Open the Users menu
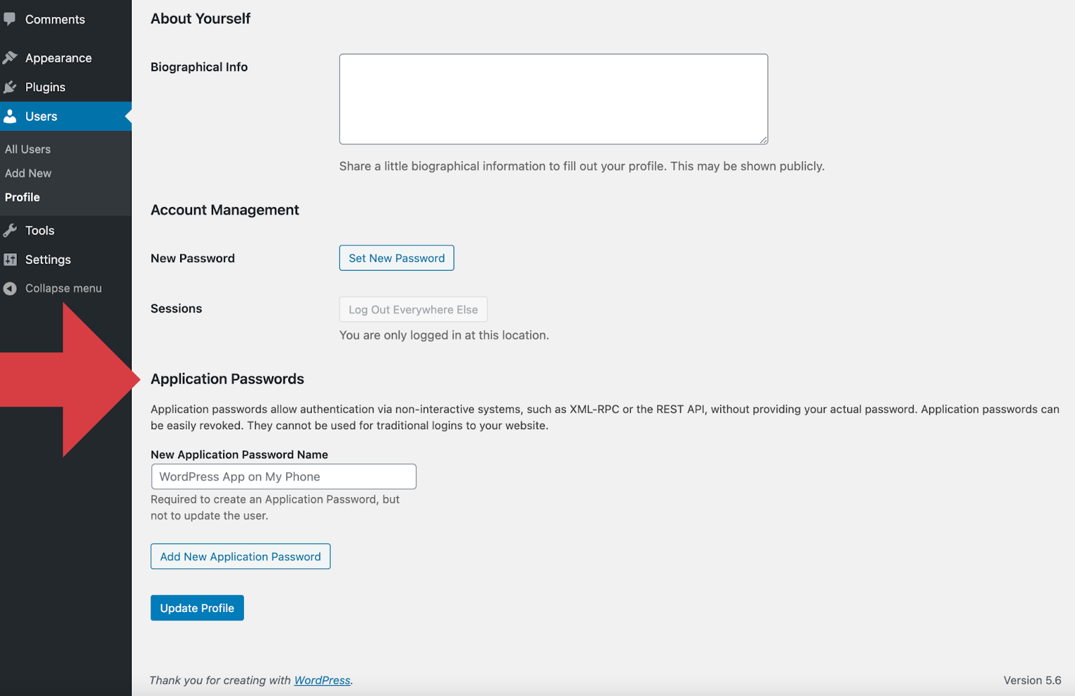The image size is (1075, 696). point(66,116)
